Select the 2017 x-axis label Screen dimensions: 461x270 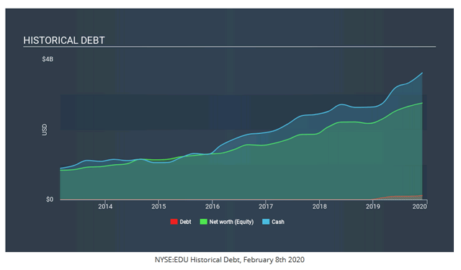266,207
